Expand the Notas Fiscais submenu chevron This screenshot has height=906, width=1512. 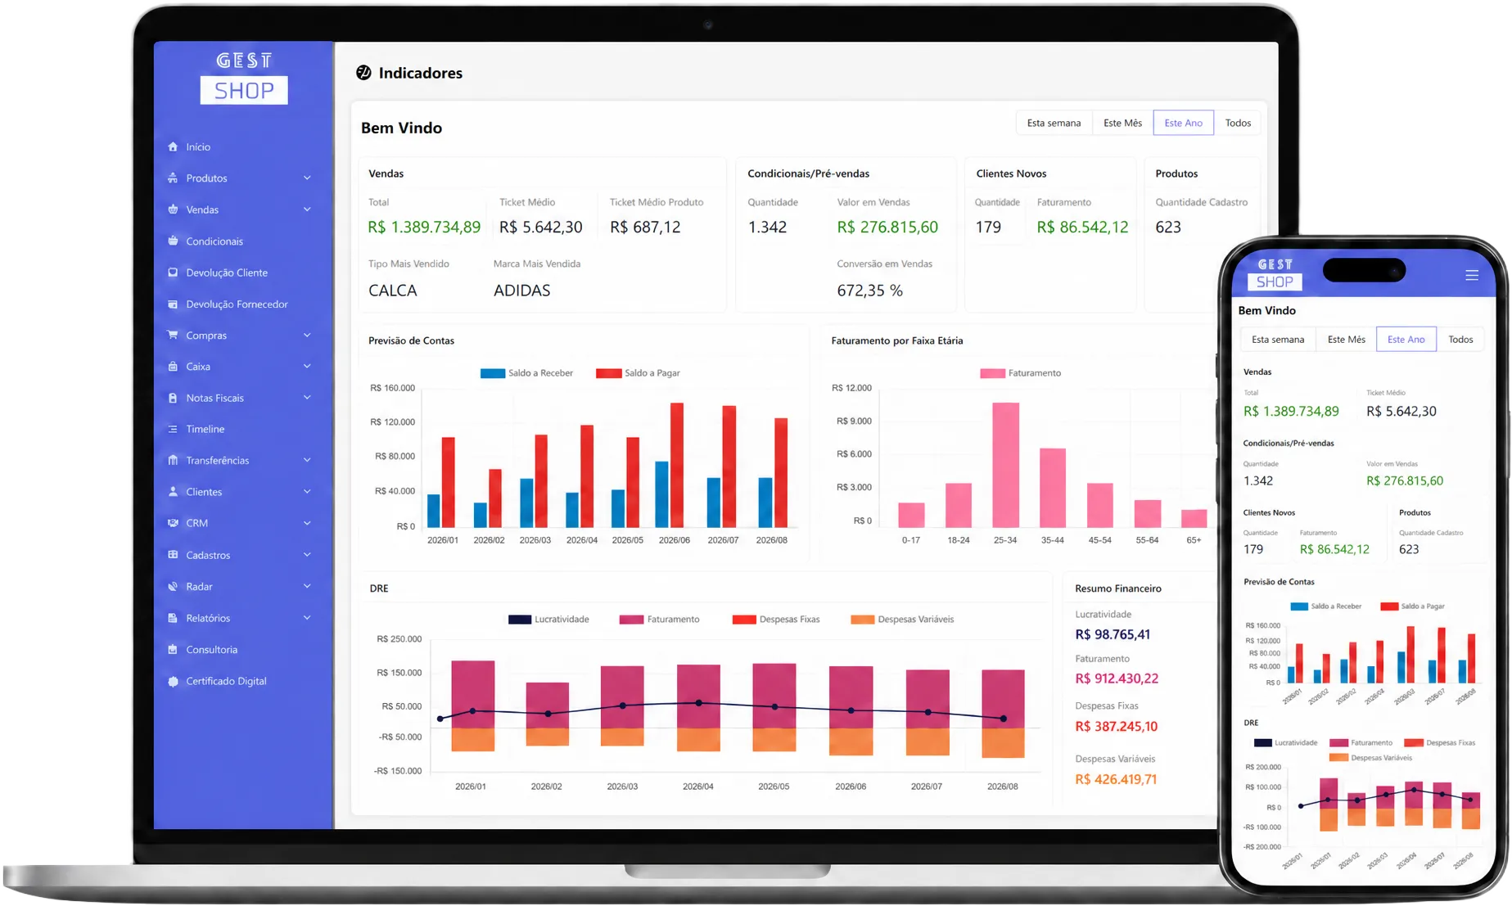tap(307, 398)
